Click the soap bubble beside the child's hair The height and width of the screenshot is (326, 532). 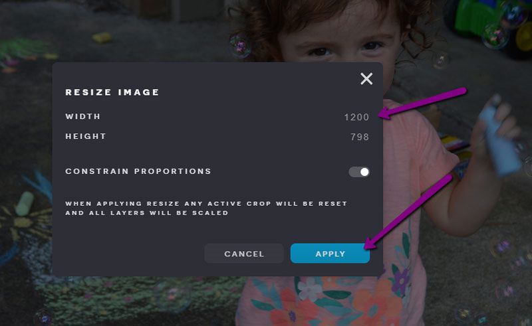(x=239, y=44)
